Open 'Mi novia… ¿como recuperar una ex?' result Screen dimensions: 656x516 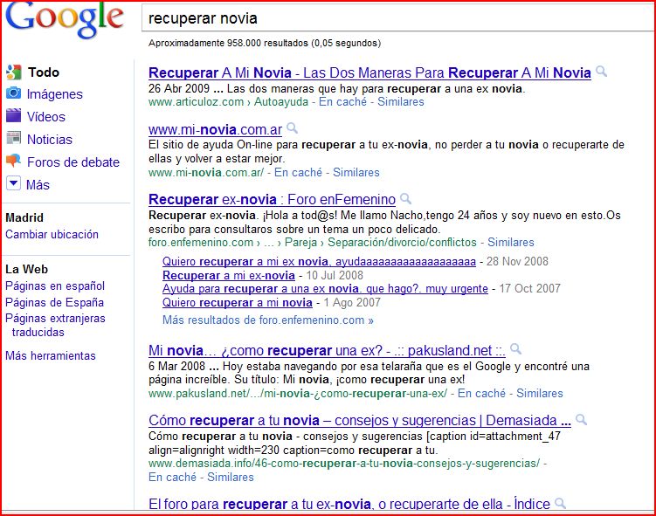pos(327,350)
